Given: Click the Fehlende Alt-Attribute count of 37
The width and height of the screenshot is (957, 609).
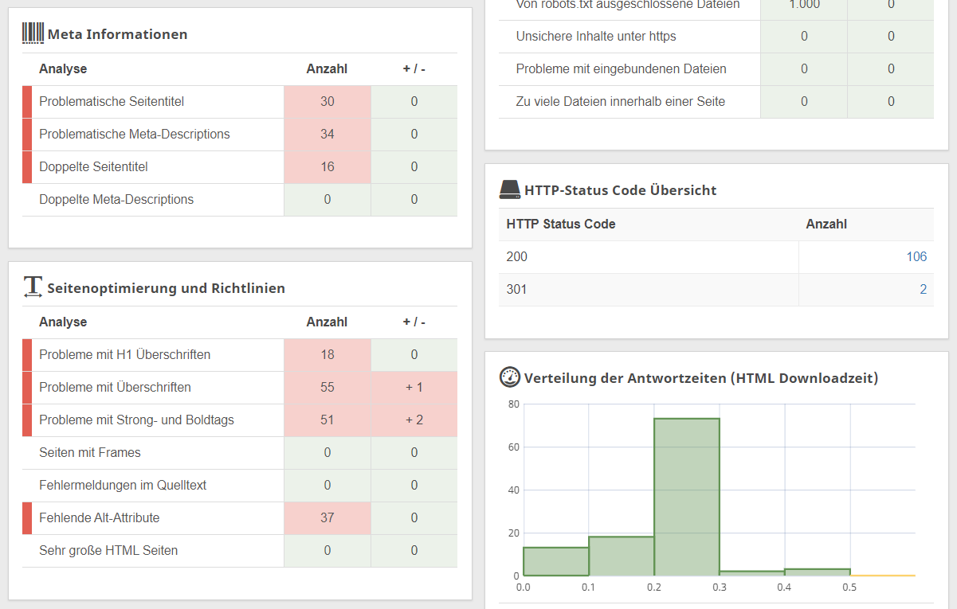Looking at the screenshot, I should [327, 518].
